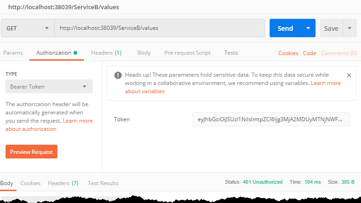Screen dimensions: 361x203
Task: Switch to the Params tab
Action: (x=13, y=53)
